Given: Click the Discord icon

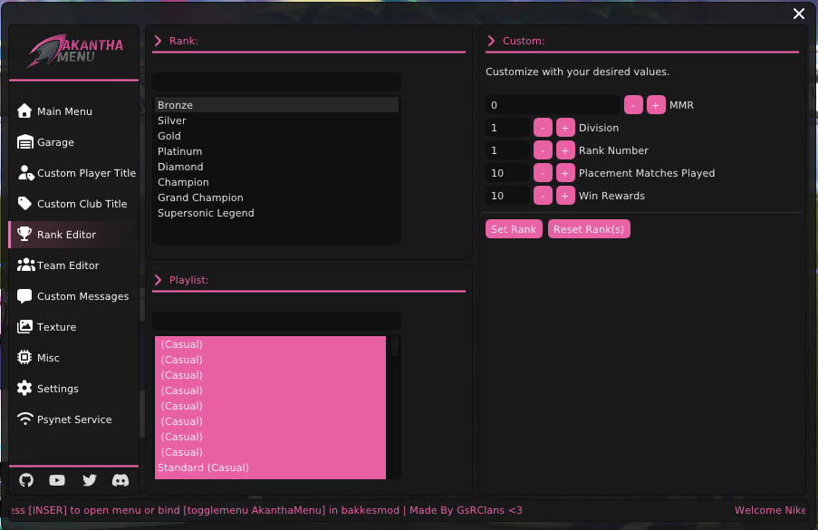Looking at the screenshot, I should click(x=120, y=480).
